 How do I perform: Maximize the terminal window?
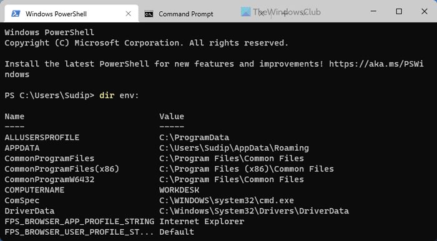pyautogui.click(x=399, y=11)
